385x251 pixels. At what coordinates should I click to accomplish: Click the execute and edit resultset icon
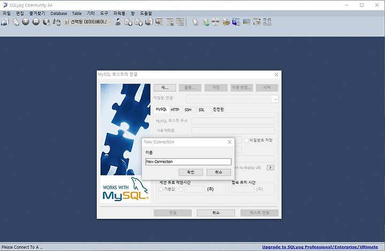(46, 22)
